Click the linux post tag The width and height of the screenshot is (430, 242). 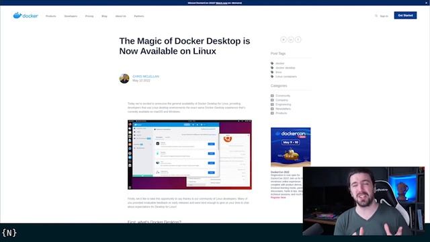pyautogui.click(x=279, y=72)
